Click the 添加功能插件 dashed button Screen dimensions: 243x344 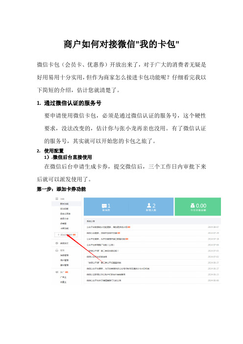tap(66, 235)
